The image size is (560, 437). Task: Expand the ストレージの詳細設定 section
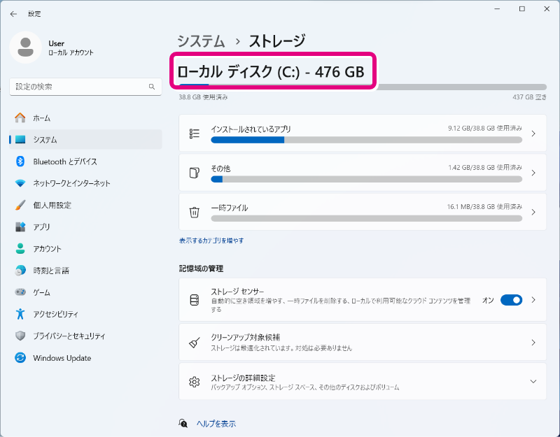point(533,382)
